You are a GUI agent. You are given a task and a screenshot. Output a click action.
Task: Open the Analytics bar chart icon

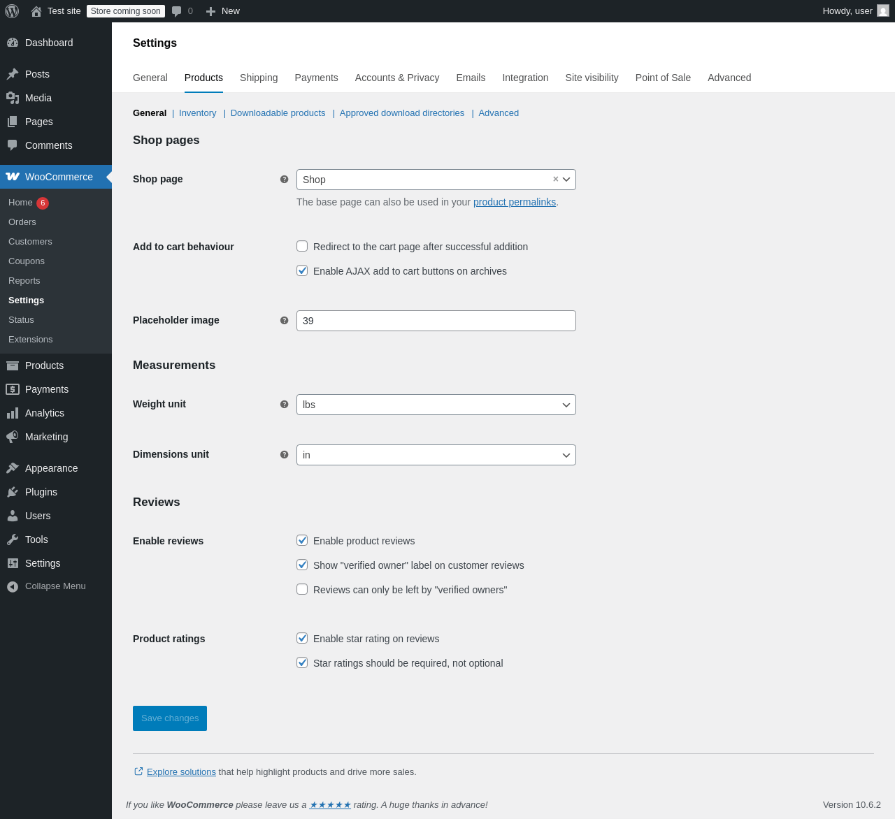[13, 413]
